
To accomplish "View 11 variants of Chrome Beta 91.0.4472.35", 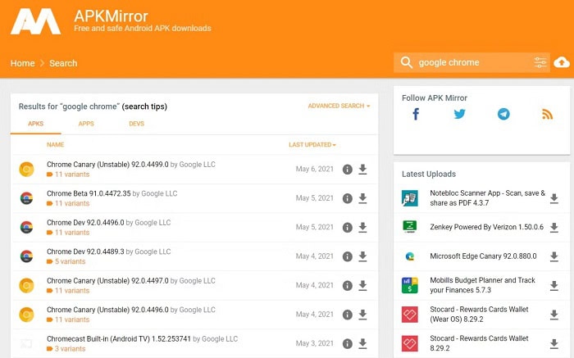I will click(x=68, y=203).
